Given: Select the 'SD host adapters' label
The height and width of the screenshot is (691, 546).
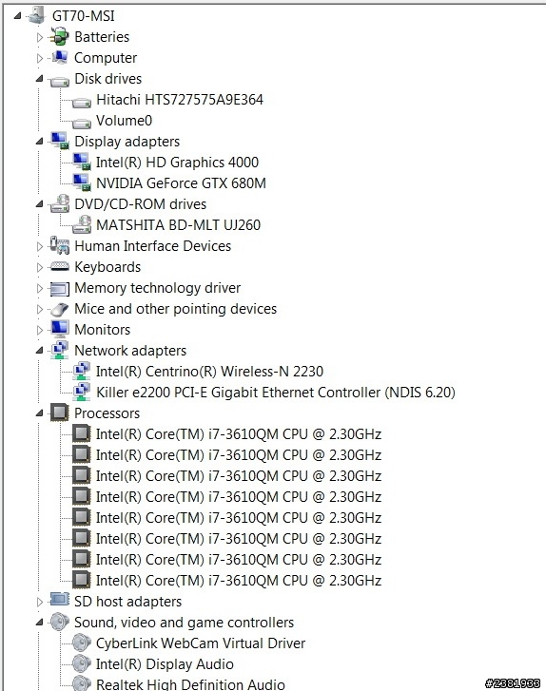Looking at the screenshot, I should pyautogui.click(x=127, y=601).
